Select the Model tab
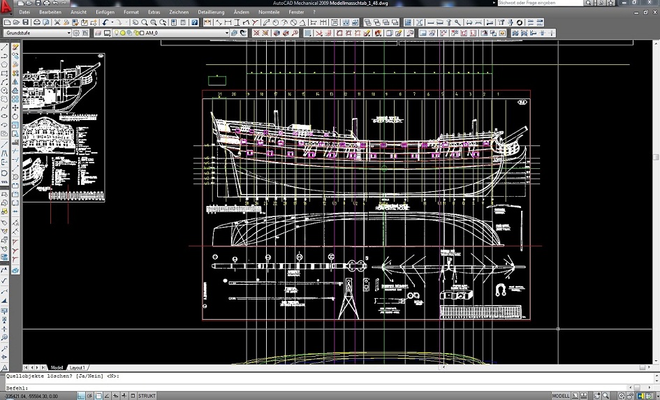This screenshot has width=660, height=400. pyautogui.click(x=57, y=367)
